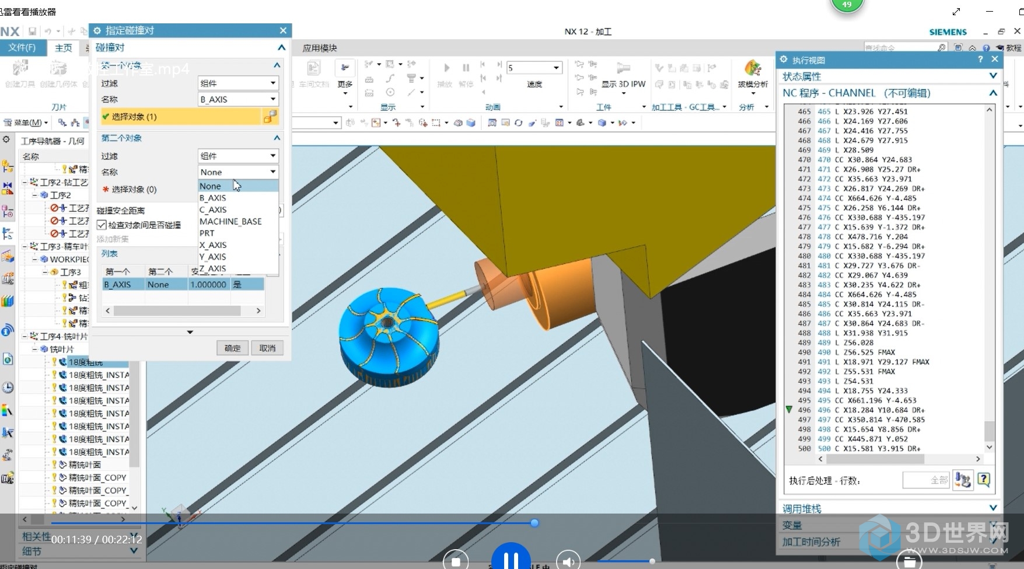This screenshot has width=1024, height=569.
Task: Expand the 调用堆栈 section
Action: 993,508
